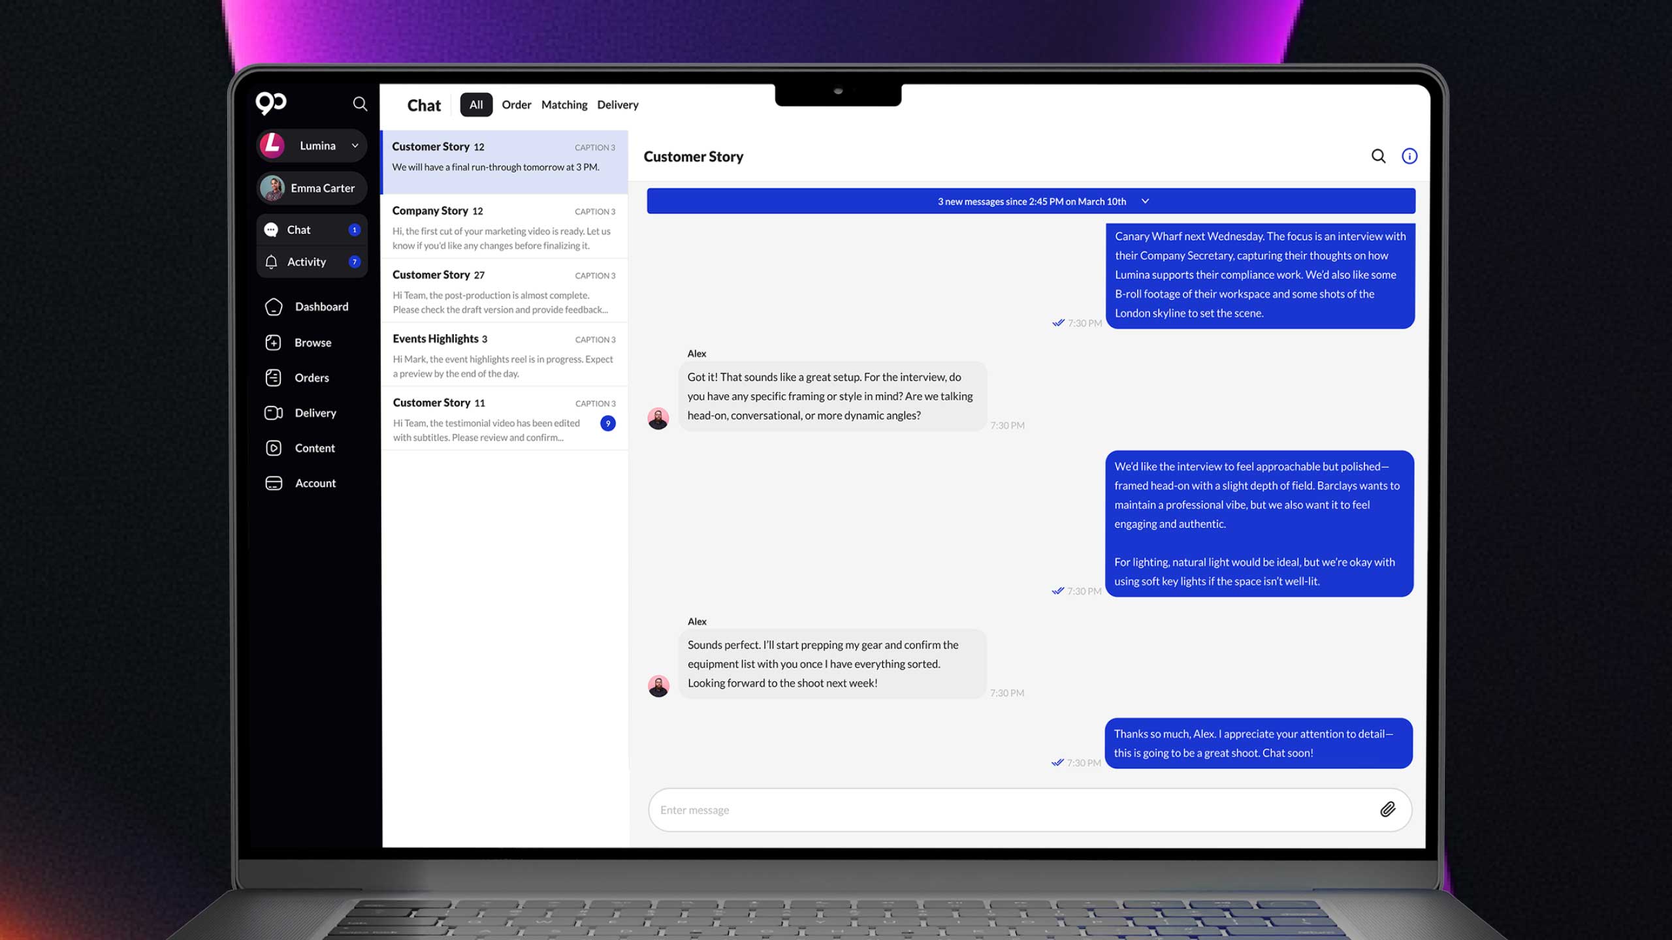This screenshot has width=1672, height=940.
Task: Click the Delivery camera icon
Action: 273,413
